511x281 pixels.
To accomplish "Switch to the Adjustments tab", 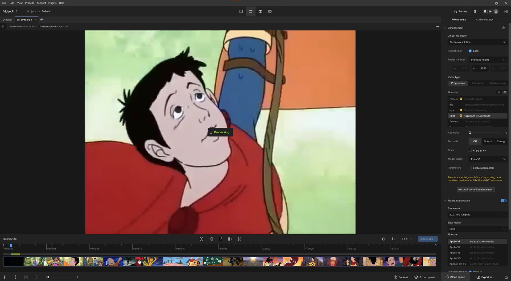I will coord(459,19).
